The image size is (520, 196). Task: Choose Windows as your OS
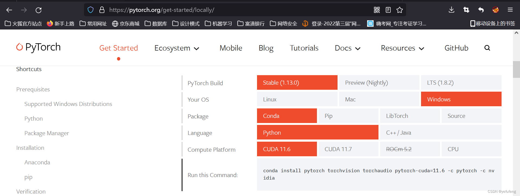point(461,99)
